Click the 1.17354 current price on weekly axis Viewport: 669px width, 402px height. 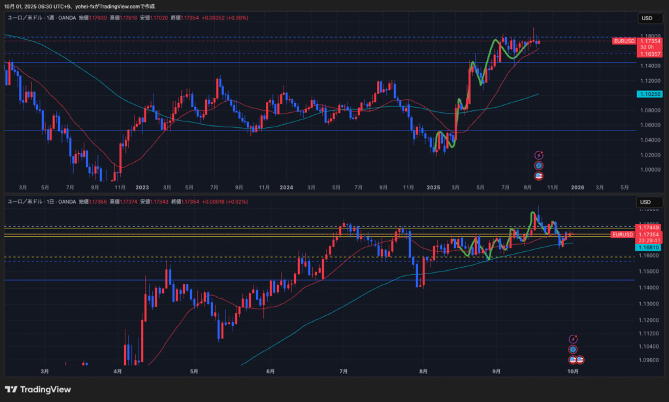click(651, 41)
